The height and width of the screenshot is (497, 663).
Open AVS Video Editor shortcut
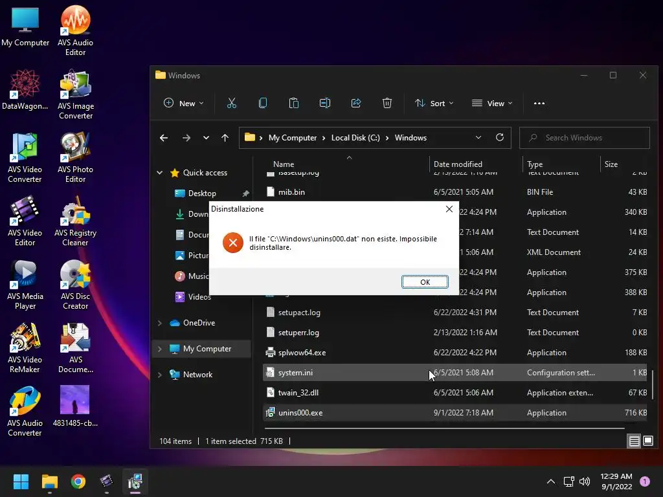(x=25, y=221)
